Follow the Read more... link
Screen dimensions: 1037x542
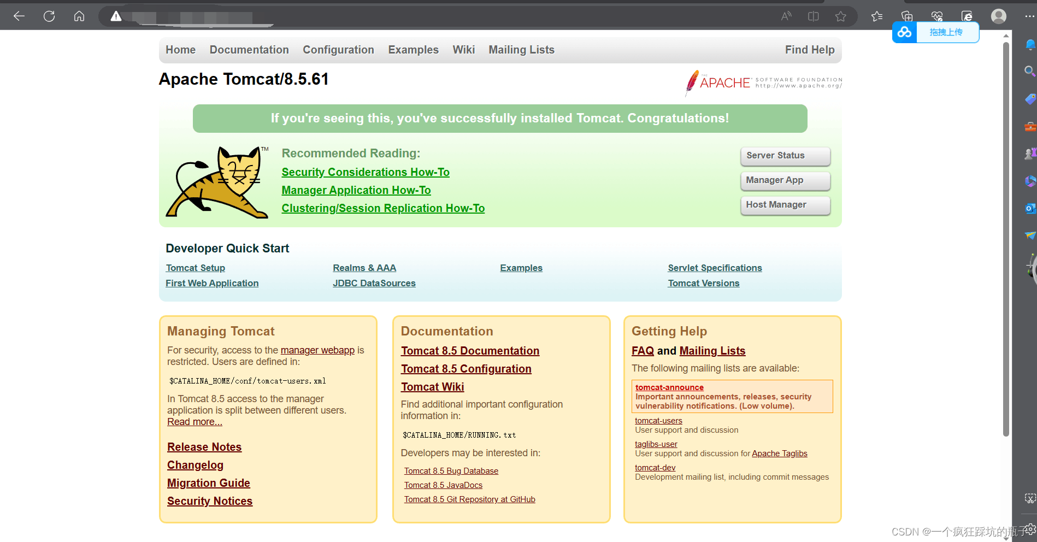(195, 422)
